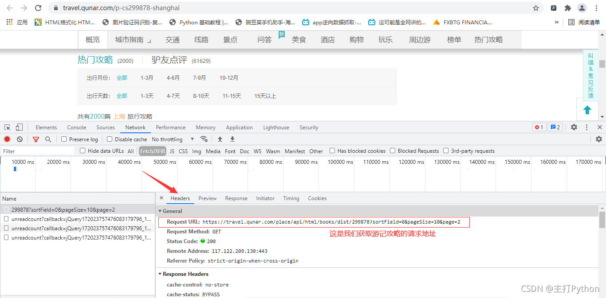Click the network Filter text field
The image size is (606, 298).
38,151
